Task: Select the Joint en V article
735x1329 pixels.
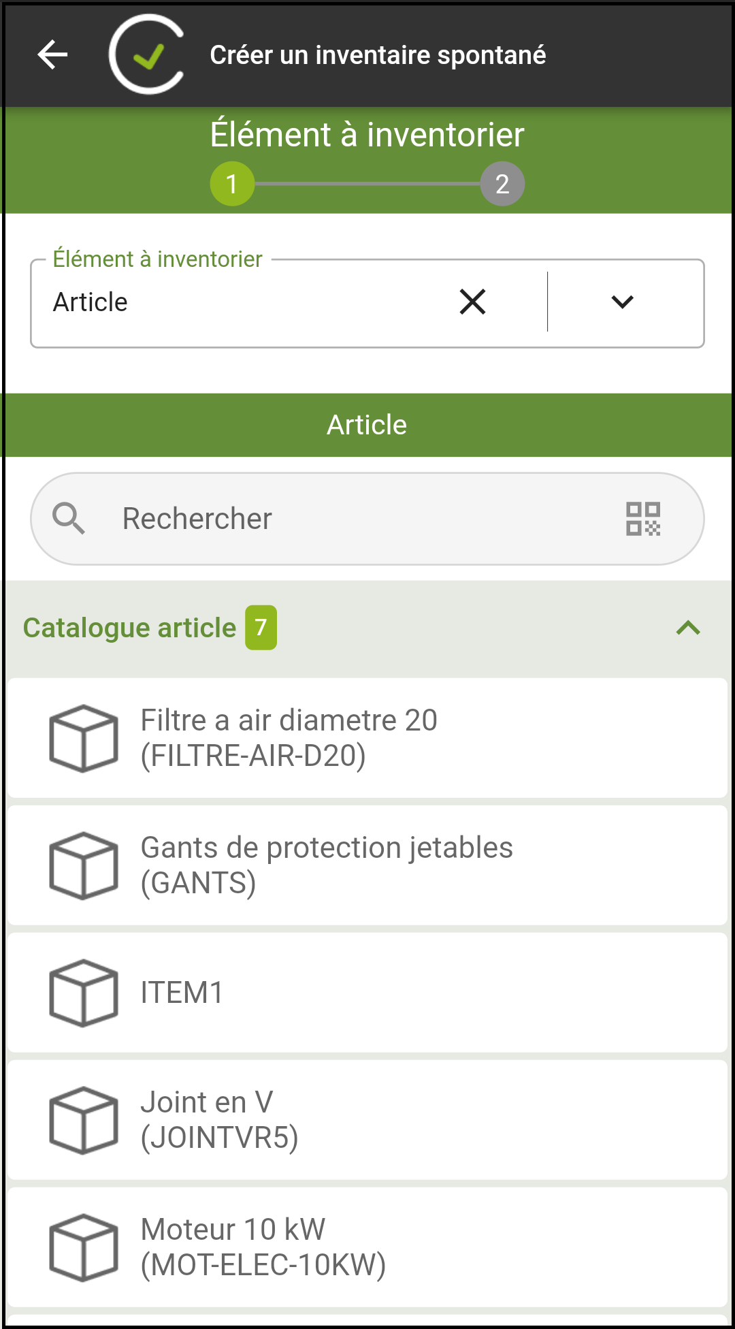Action: pyautogui.click(x=367, y=1120)
